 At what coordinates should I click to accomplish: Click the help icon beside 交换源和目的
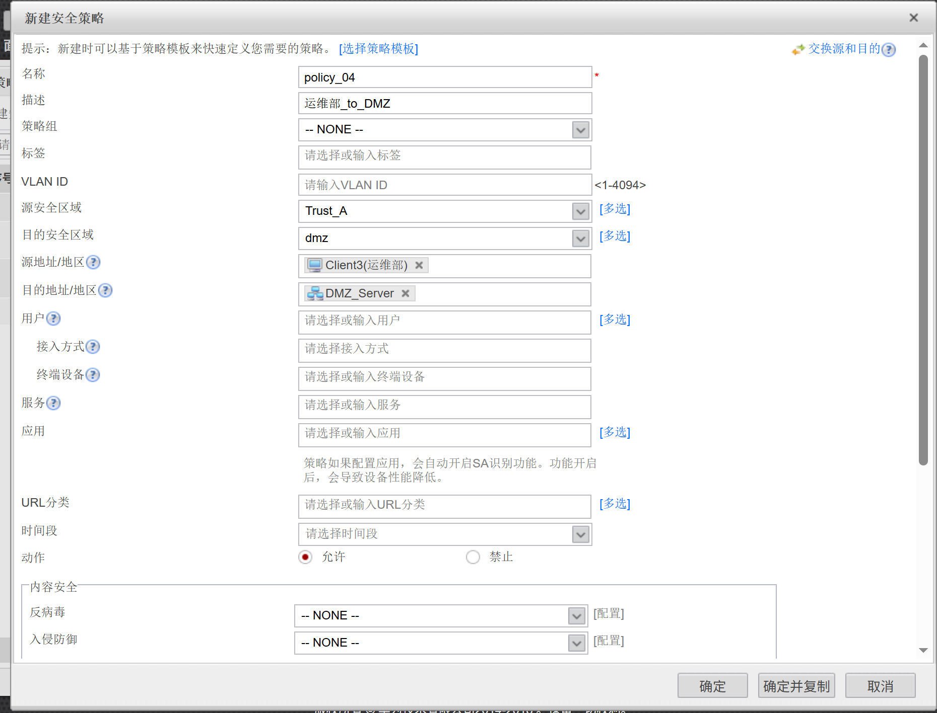(889, 49)
